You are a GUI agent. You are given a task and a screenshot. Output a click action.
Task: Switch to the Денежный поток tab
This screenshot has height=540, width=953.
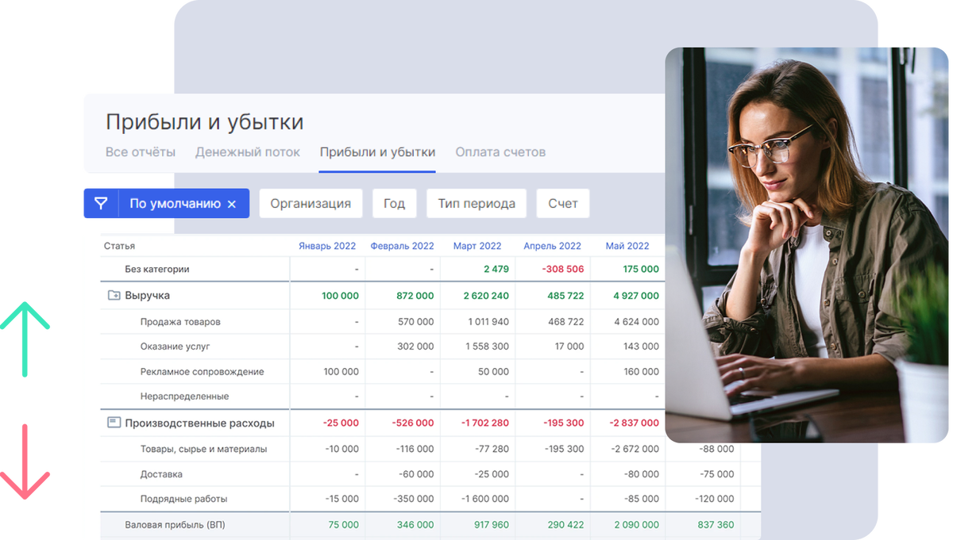point(248,151)
